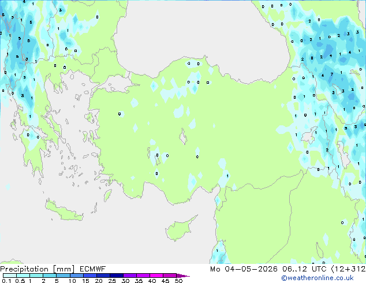
Task: Click the 'Precipitation' title word
Action: (24, 269)
